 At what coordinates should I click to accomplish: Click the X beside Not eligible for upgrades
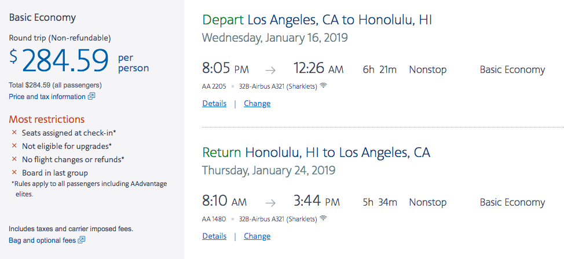click(14, 146)
